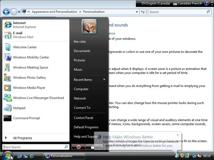Click the lock computer button
This screenshot has height=160, width=214.
click(x=92, y=147)
